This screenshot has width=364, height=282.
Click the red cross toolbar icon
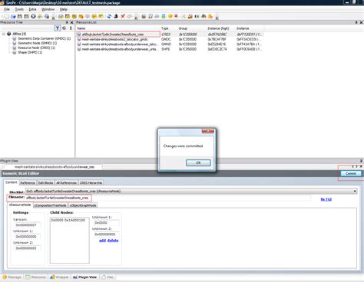[123, 16]
